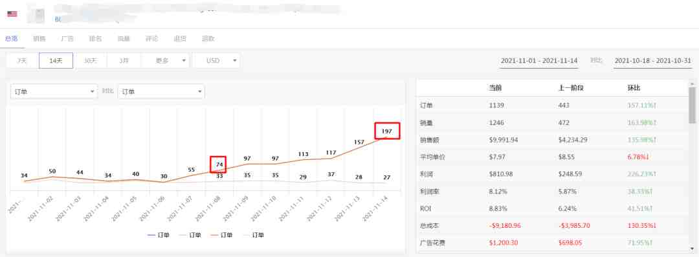
Task: Edit the 2021-11-01 - 2021-11-14 date range
Action: point(539,61)
